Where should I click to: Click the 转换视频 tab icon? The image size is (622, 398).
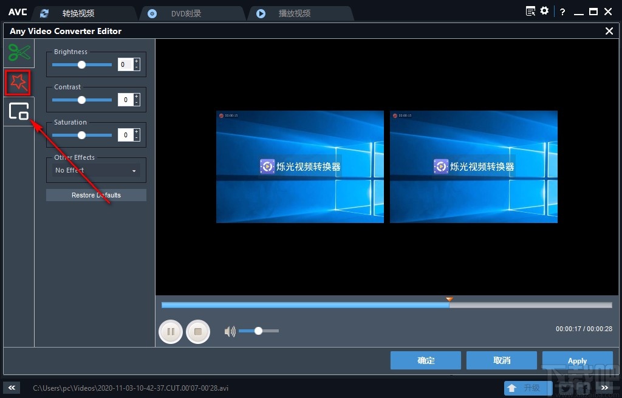point(44,13)
